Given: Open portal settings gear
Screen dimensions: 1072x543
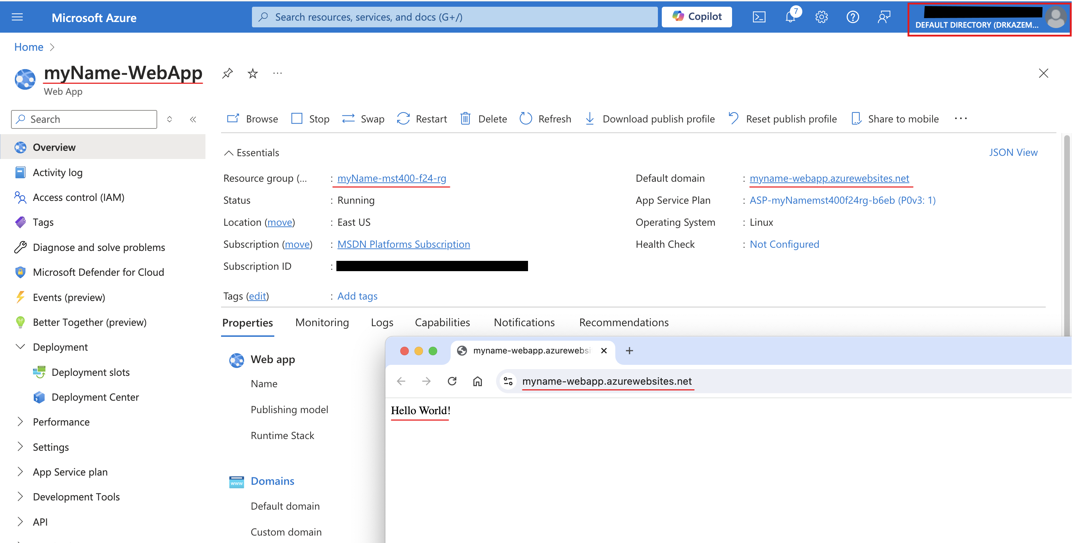Looking at the screenshot, I should click(x=821, y=17).
